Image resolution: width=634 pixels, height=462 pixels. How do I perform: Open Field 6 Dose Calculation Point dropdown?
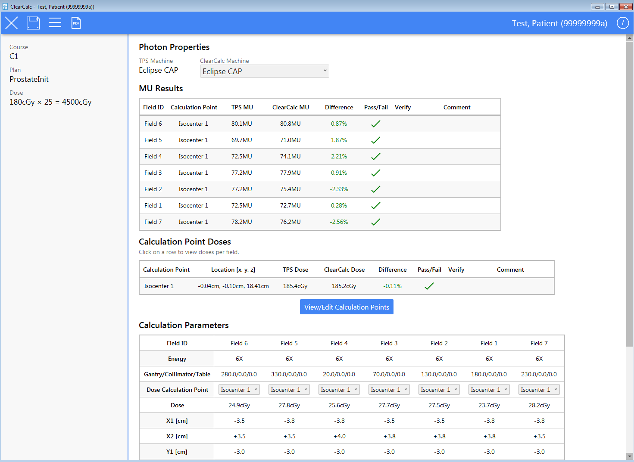click(x=239, y=390)
